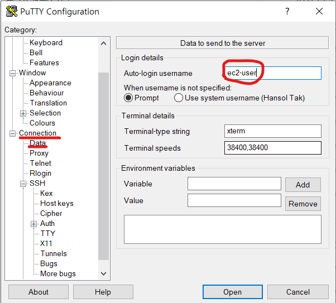Click the environment variables list box
The image size is (336, 303).
[223, 229]
